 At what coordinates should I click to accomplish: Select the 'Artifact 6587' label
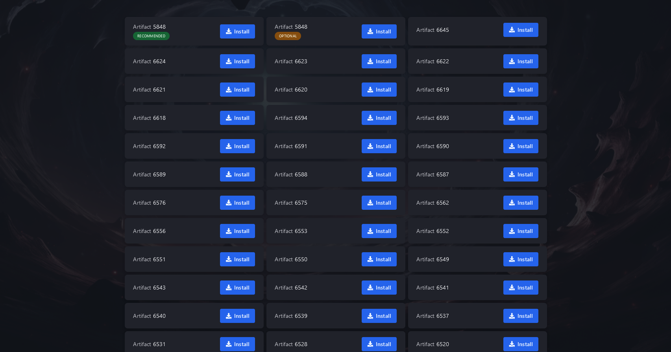tap(433, 174)
